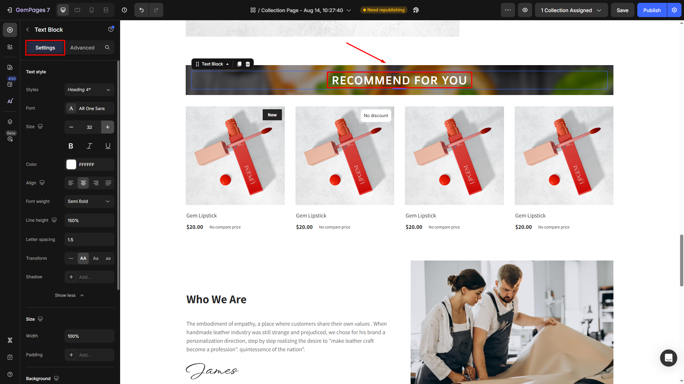This screenshot has height=384, width=684.
Task: Open the Styles Heading 4 dropdown
Action: click(x=89, y=90)
